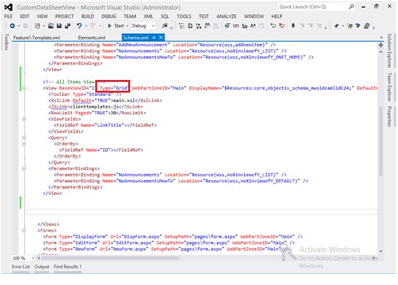Viewport: 398px width, 285px height.
Task: Click the Open File toolbar icon
Action: click(x=51, y=25)
